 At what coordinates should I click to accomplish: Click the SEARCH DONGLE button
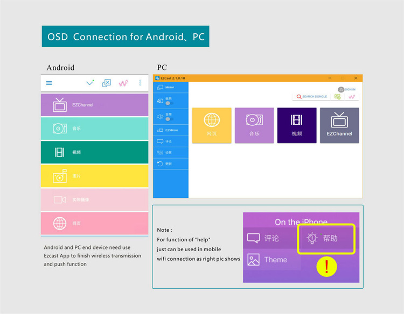(x=311, y=97)
